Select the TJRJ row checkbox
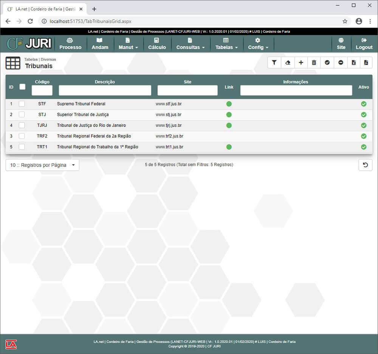This screenshot has width=378, height=354. (22, 125)
